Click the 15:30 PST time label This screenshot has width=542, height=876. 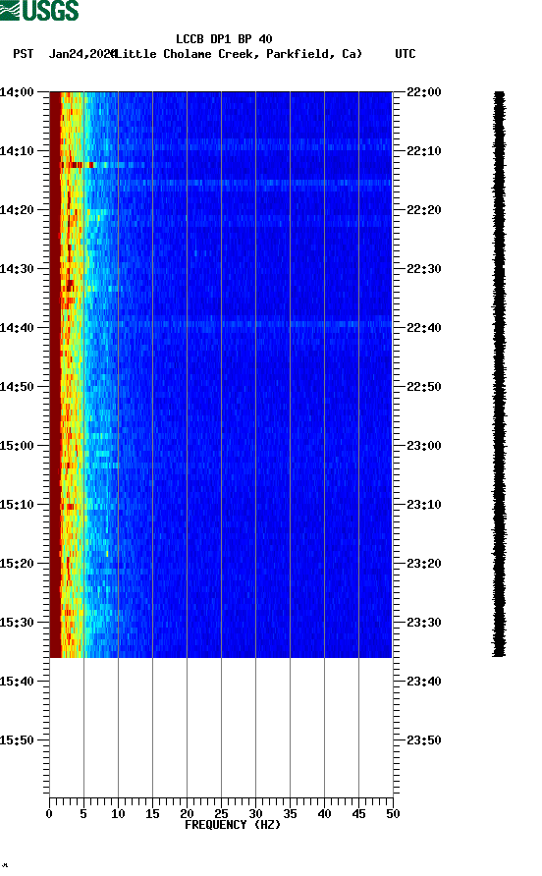(x=17, y=623)
